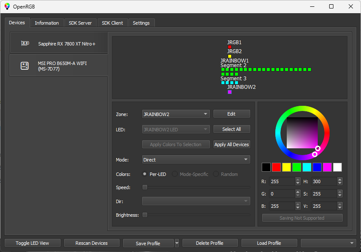Click the R value input field
This screenshot has height=252, width=361.
282,181
